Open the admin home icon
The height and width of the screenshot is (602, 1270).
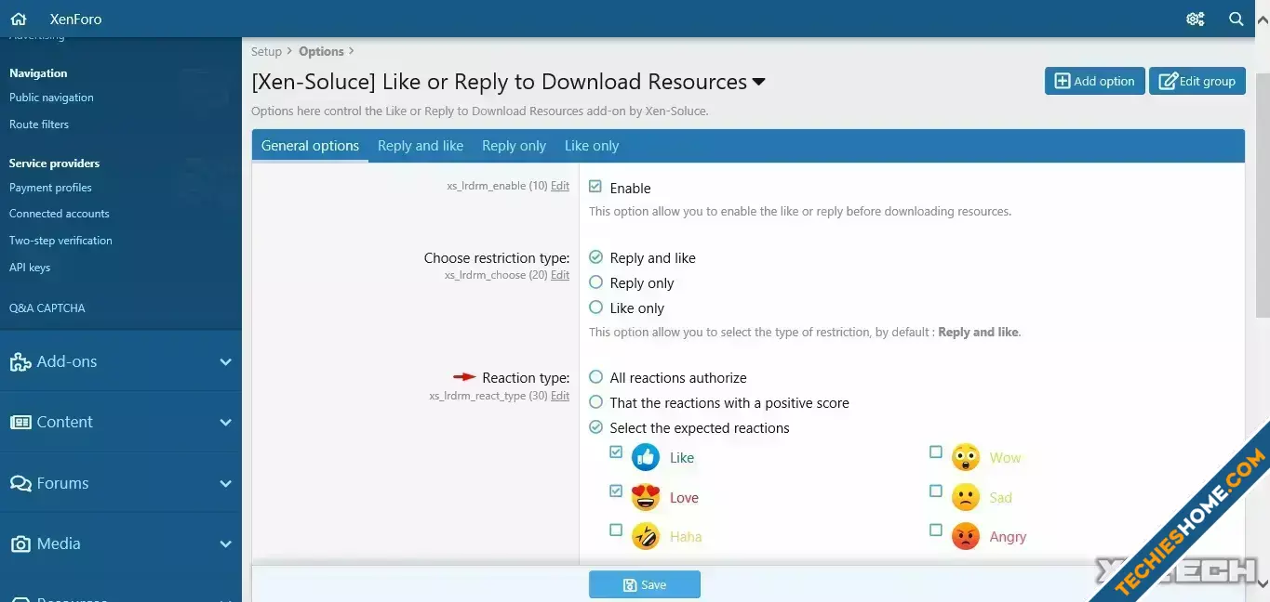pyautogui.click(x=19, y=19)
